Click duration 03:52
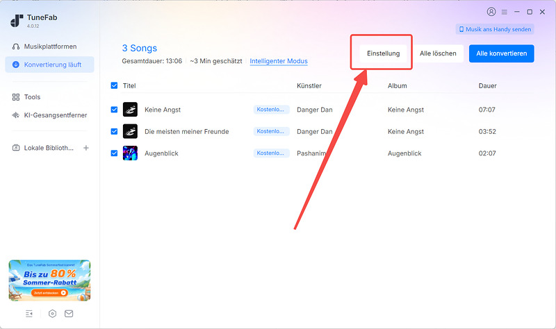Viewport: 556px width, 329px height. coord(487,132)
